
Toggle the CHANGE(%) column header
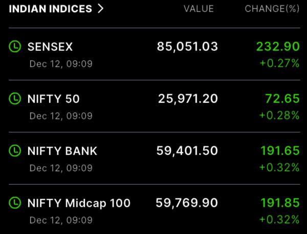click(272, 9)
